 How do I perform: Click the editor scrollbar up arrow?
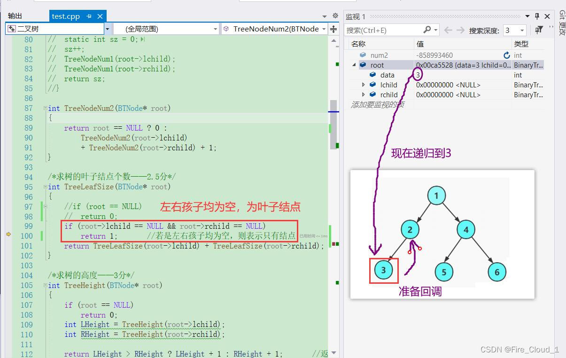tap(334, 41)
